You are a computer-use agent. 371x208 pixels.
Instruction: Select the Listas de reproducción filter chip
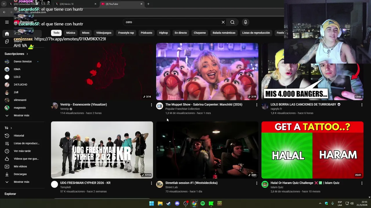[256, 33]
